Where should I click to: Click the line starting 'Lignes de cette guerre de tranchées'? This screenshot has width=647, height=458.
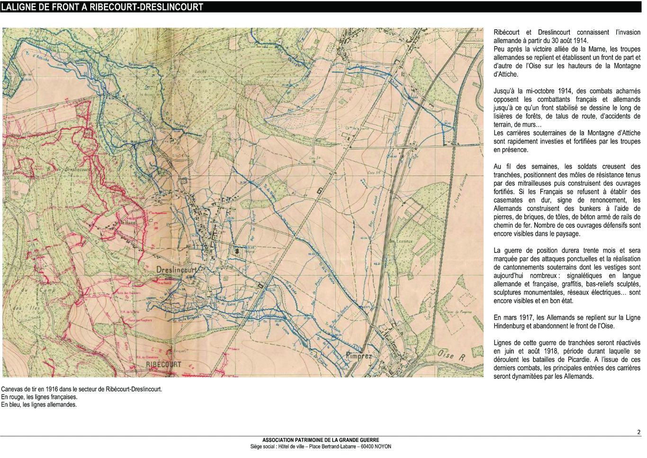[567, 343]
